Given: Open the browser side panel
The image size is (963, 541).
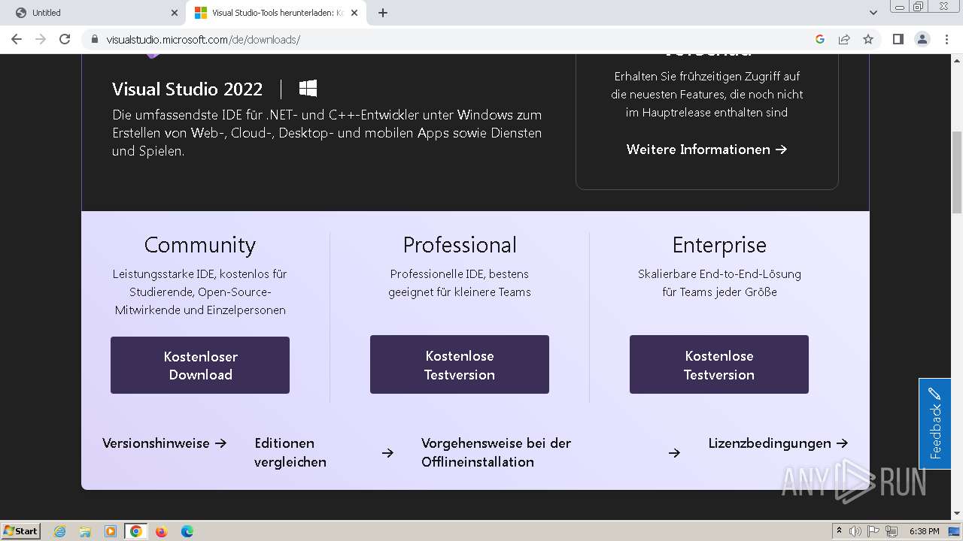Looking at the screenshot, I should coord(898,39).
